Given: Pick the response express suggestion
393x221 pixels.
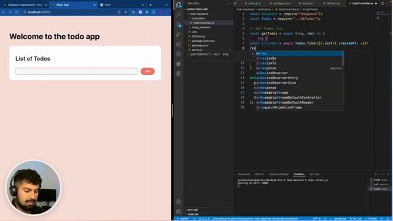Looking at the screenshot, I should pyautogui.click(x=299, y=68).
